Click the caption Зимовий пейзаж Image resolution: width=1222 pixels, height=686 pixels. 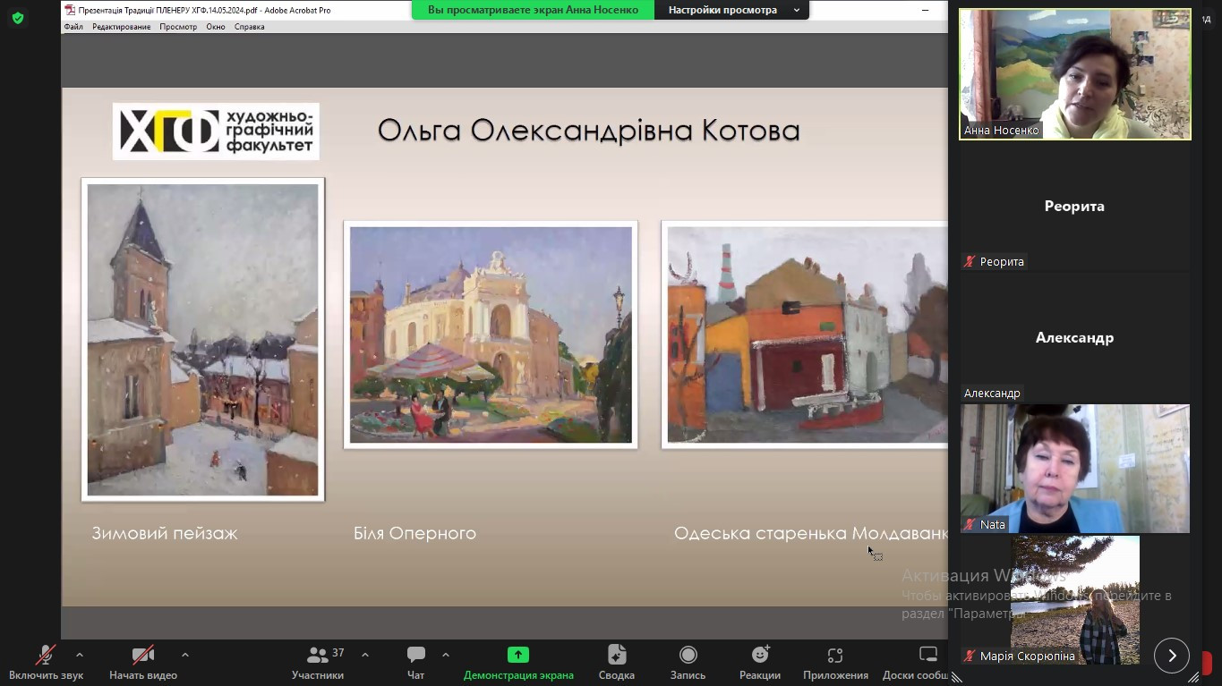(x=165, y=533)
